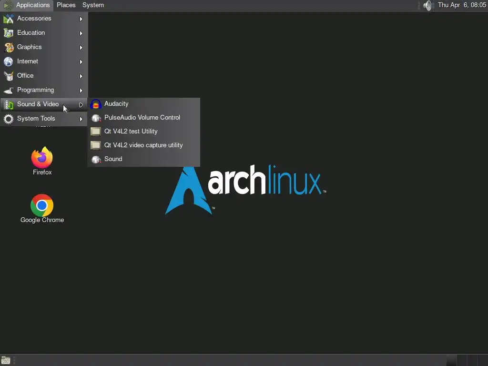This screenshot has width=488, height=366.
Task: Expand the Graphics submenu arrow
Action: [81, 48]
